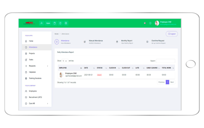Click the Manual Attendance edit icon
The width and height of the screenshot is (204, 128).
85,42
